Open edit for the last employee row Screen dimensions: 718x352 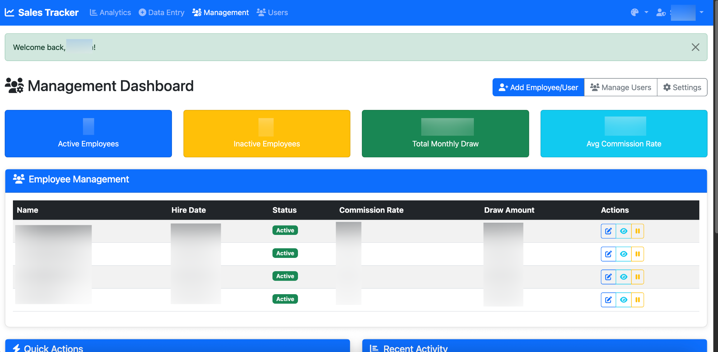point(608,300)
